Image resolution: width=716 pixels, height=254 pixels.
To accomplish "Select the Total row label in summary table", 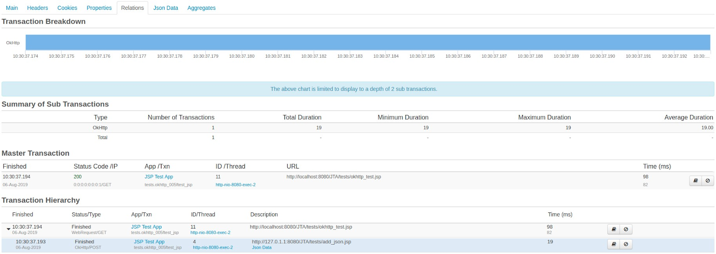I will coord(102,137).
